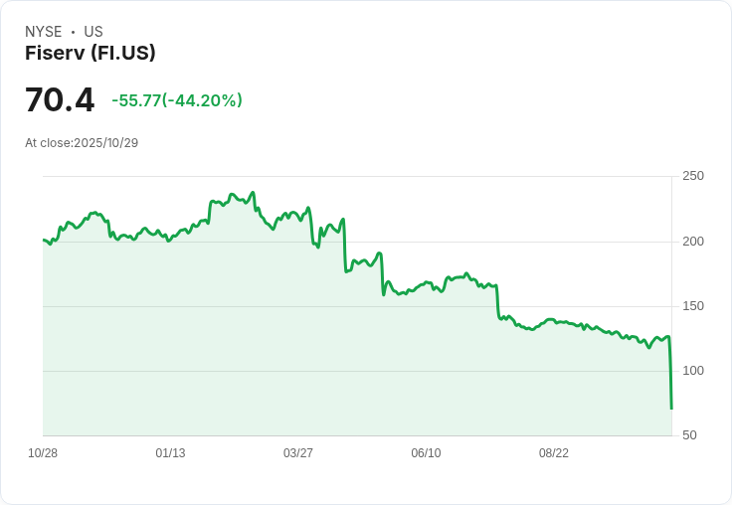
Task: Click the chart line's final lowest endpoint
Action: 671,409
